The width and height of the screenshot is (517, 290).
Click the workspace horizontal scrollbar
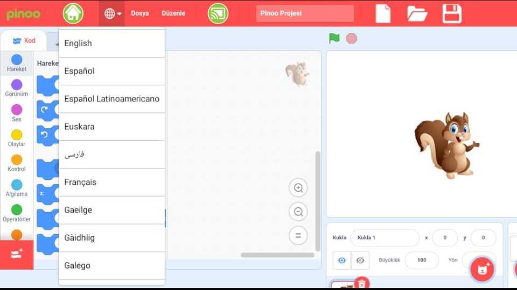pyautogui.click(x=277, y=255)
